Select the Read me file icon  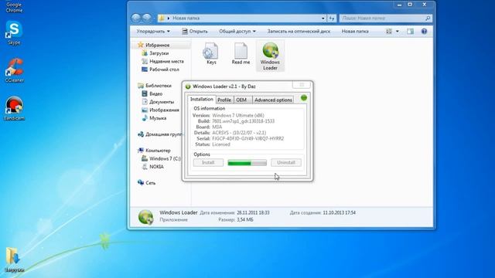(241, 53)
